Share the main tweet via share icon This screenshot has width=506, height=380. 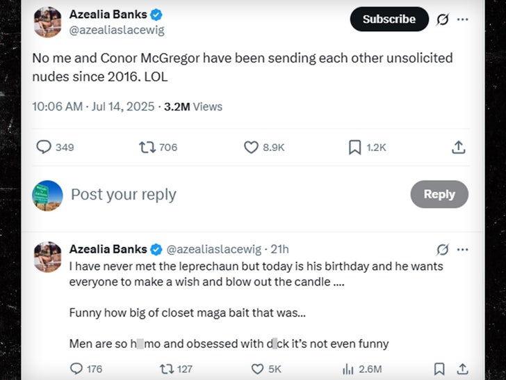click(458, 147)
